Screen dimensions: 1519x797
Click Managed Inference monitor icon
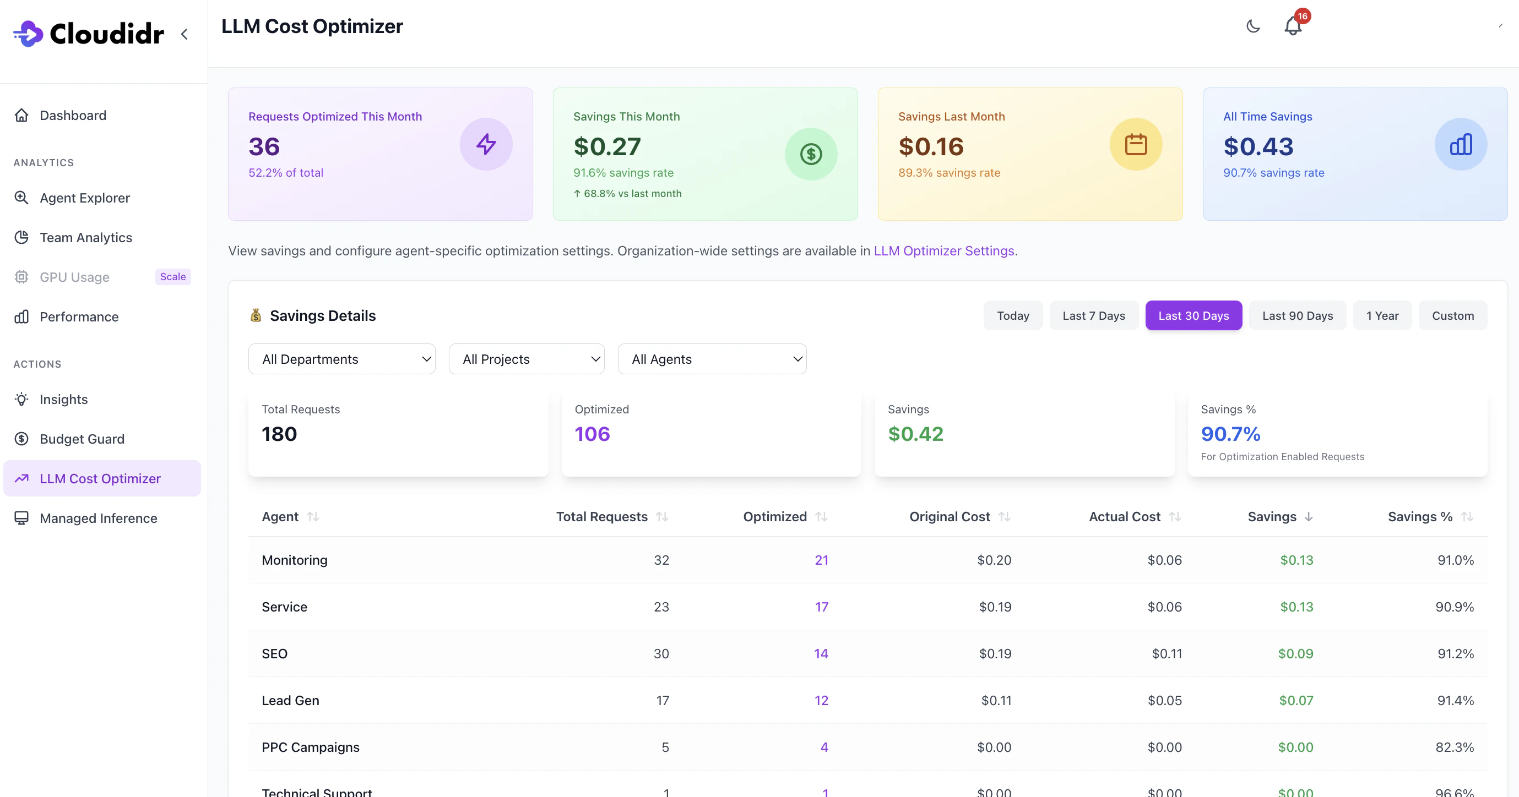[x=22, y=518]
